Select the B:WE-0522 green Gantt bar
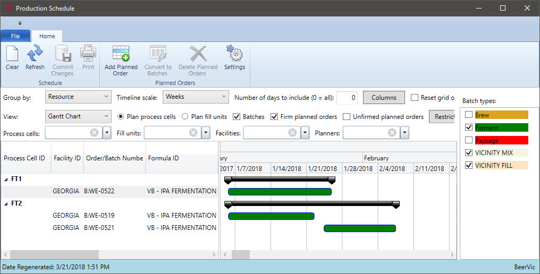Screen dimensions: 540x274 pos(280,192)
